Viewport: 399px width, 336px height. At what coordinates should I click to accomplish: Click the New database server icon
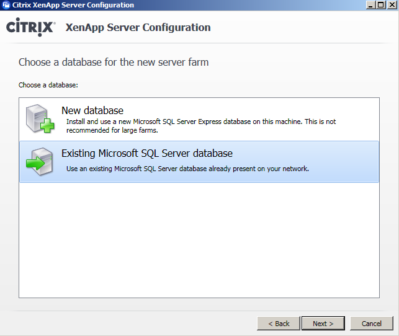tap(40, 118)
